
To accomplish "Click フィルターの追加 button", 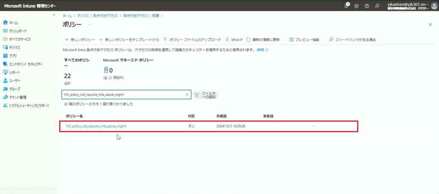I will [205, 95].
